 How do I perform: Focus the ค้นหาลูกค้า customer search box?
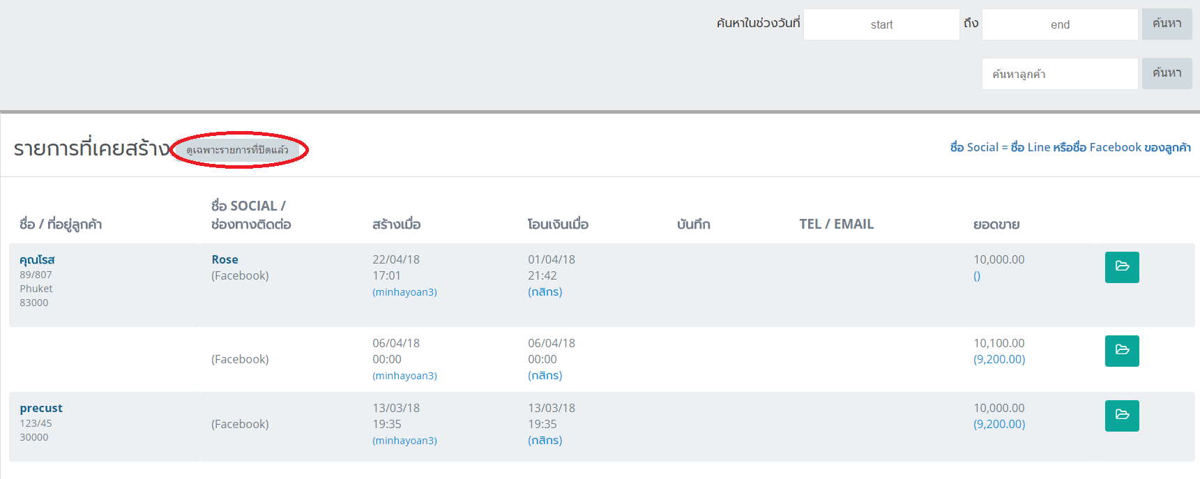tap(1059, 74)
